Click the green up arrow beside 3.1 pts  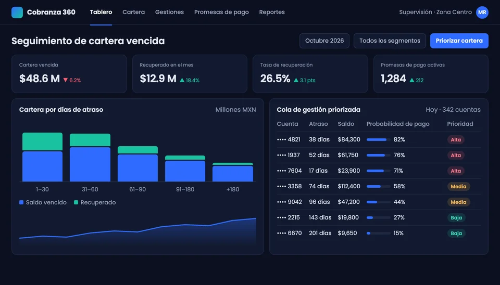(x=296, y=80)
